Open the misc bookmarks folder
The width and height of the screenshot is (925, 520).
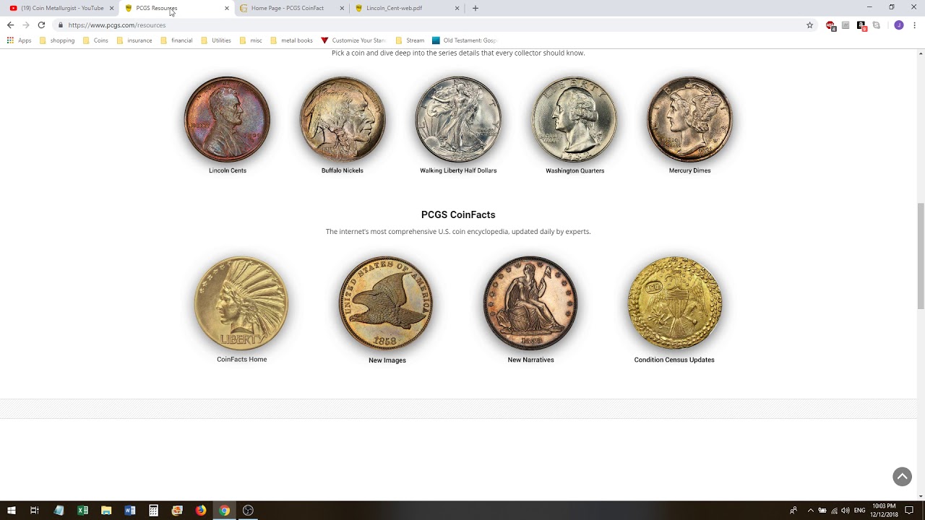(251, 40)
